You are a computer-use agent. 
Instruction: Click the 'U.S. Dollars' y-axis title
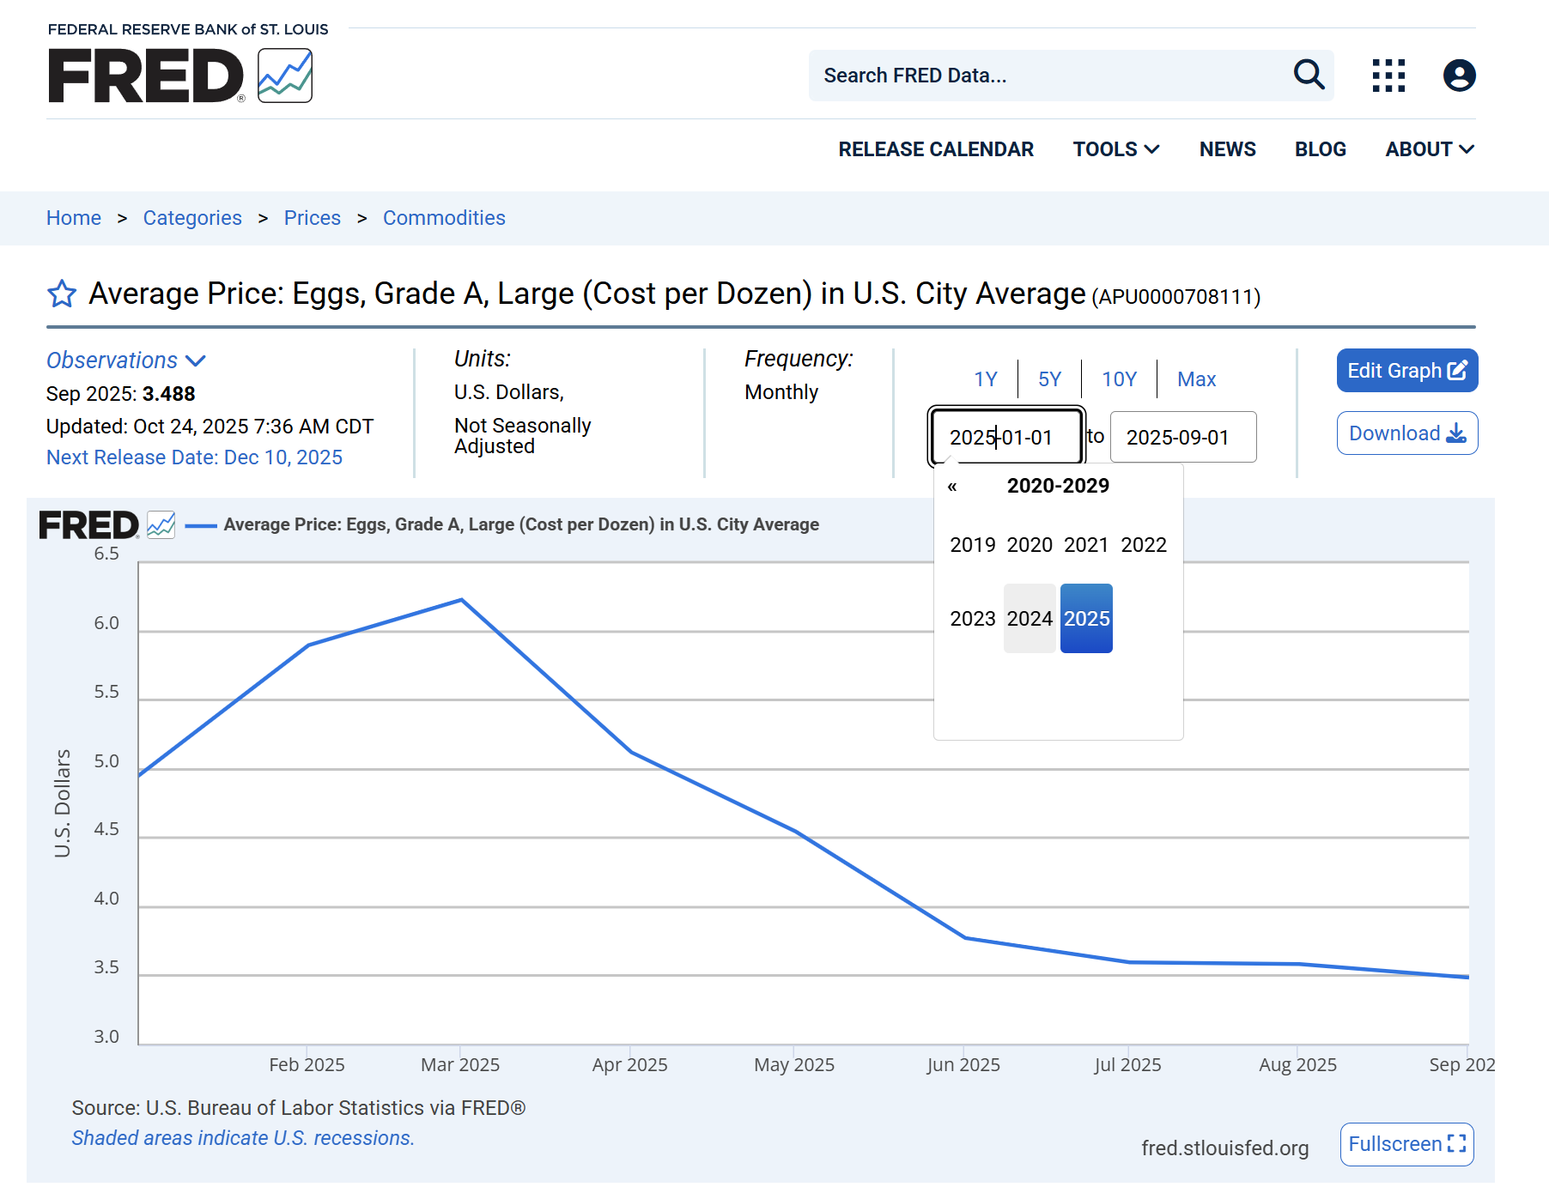pos(63,802)
